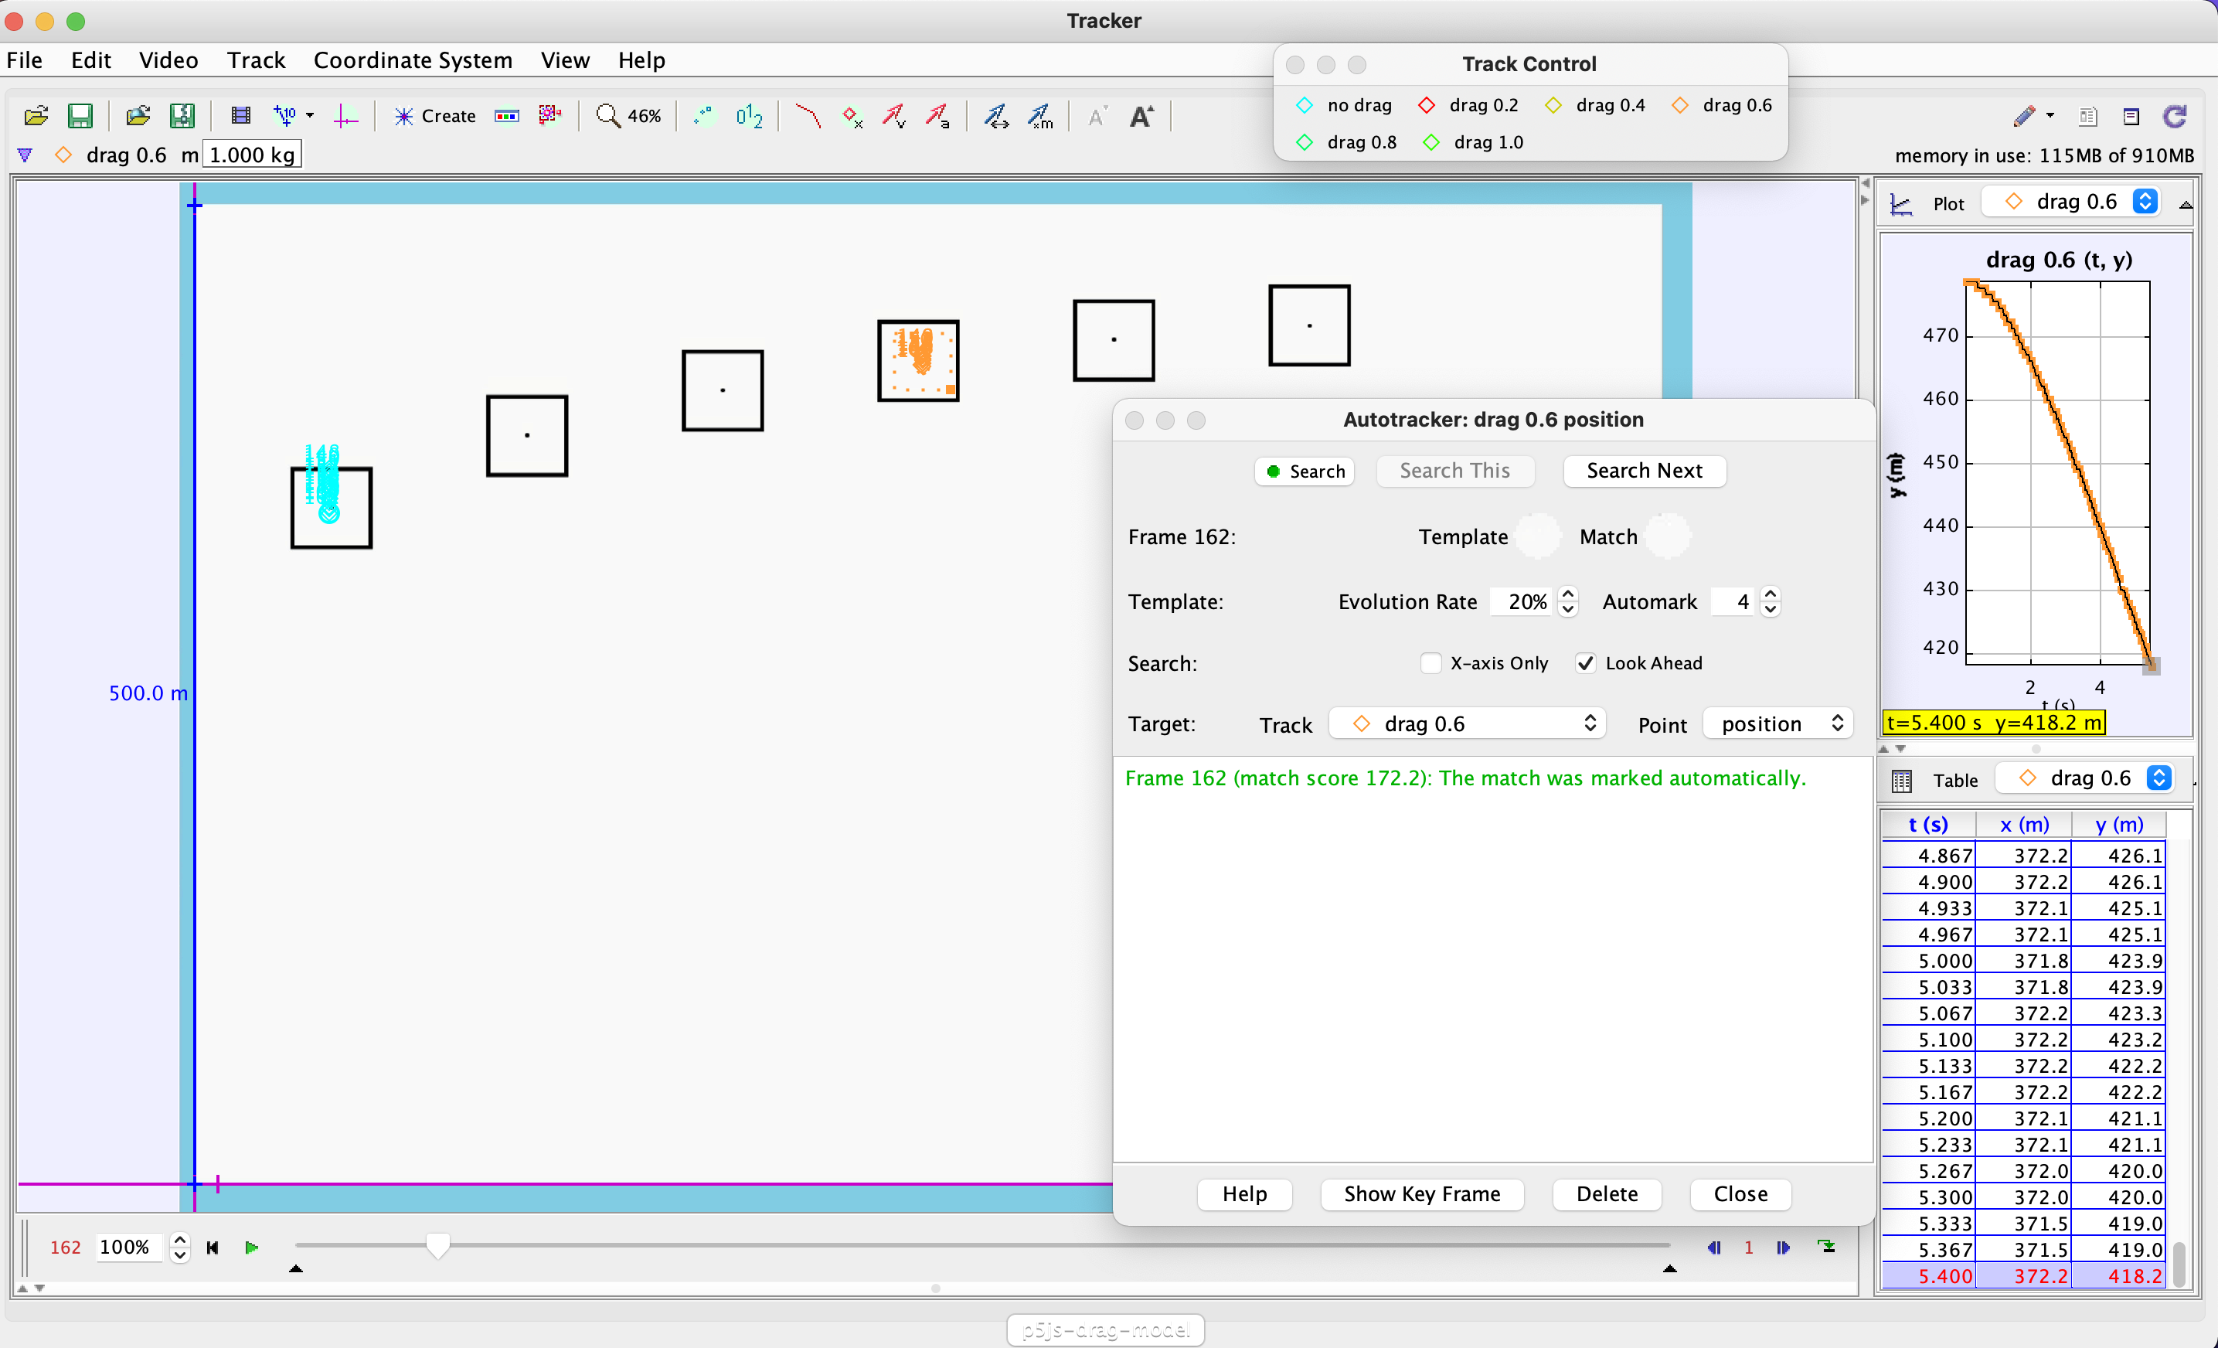Click the Show Key Frame button
Screen dimensions: 2218x1348
click(x=1421, y=1193)
